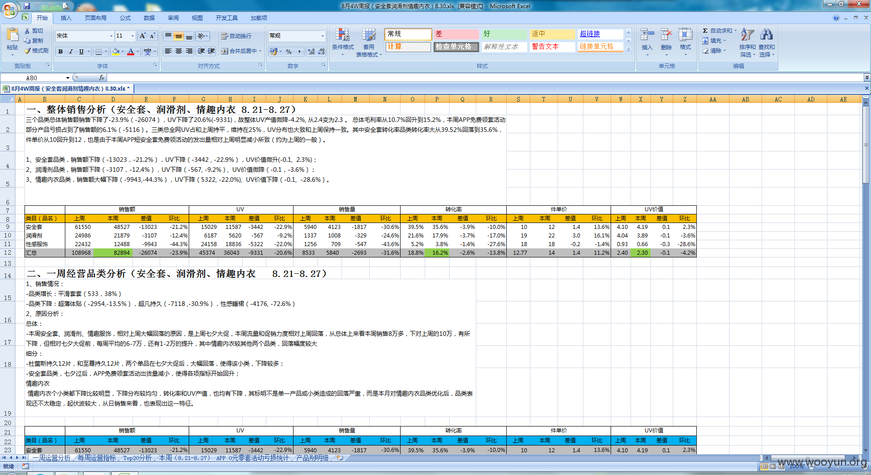The height and width of the screenshot is (475, 871).
Task: Open the Delete cells (删除) button
Action: pyautogui.click(x=666, y=42)
